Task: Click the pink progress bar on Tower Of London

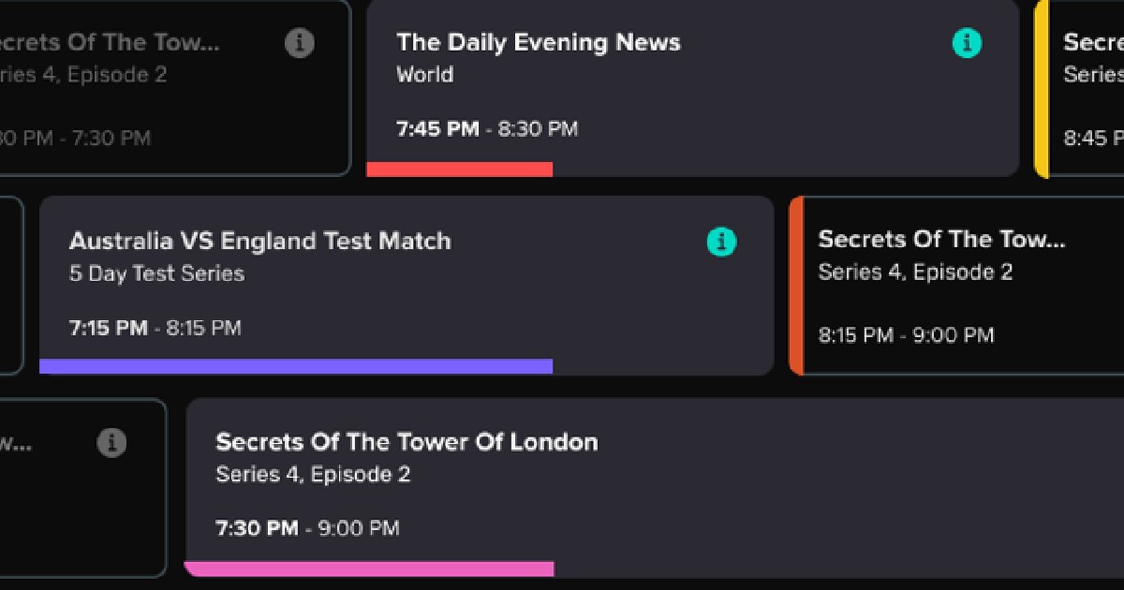Action: [x=372, y=567]
